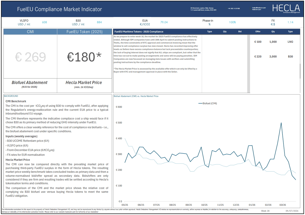The image size is (305, 215).
Task: Click the € 100 y-axis label
Action: click(119, 185)
